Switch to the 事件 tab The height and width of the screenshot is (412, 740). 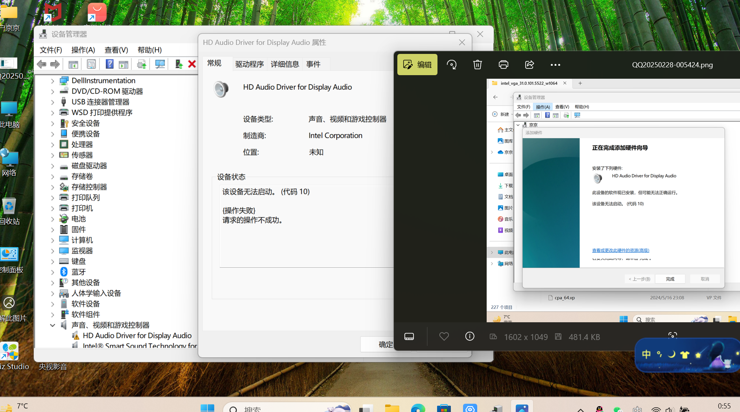[313, 64]
